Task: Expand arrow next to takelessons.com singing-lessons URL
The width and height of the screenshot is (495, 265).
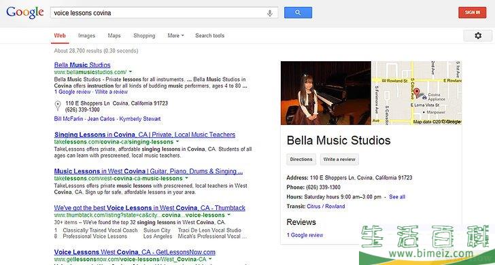Action: pyautogui.click(x=177, y=141)
